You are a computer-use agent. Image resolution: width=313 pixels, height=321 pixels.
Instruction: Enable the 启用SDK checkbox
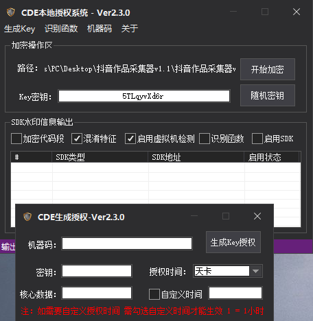(x=257, y=139)
